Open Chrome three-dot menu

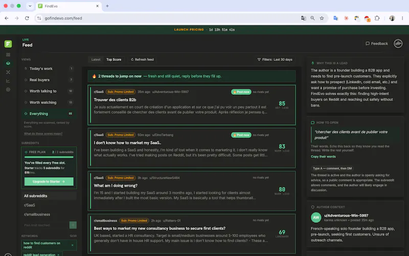(402, 18)
